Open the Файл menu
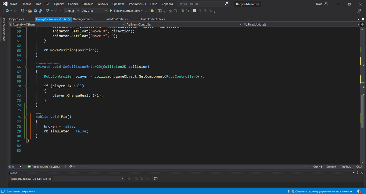 tap(13, 4)
